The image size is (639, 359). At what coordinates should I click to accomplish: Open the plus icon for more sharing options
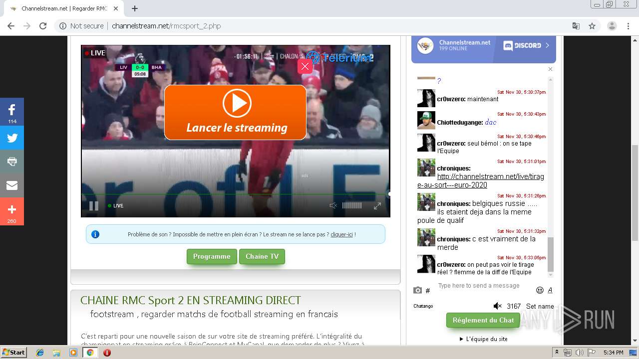pyautogui.click(x=12, y=211)
